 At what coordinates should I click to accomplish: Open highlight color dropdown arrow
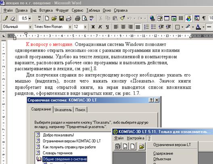pos(193,27)
